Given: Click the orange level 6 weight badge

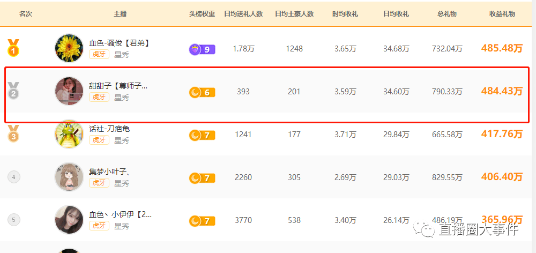Looking at the screenshot, I should [202, 92].
